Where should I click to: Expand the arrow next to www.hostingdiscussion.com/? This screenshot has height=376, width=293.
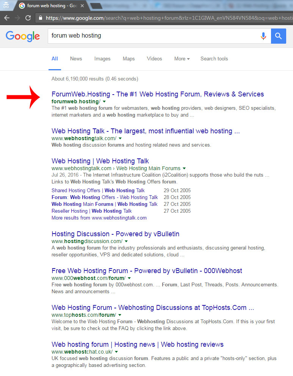(x=126, y=241)
